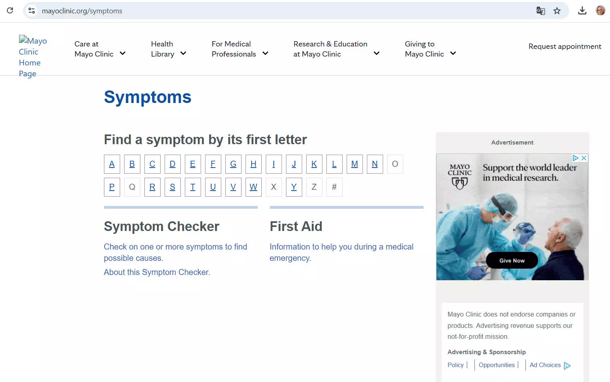Reload the page with the refresh icon
Viewport: 610px width, 382px height.
[x=10, y=10]
